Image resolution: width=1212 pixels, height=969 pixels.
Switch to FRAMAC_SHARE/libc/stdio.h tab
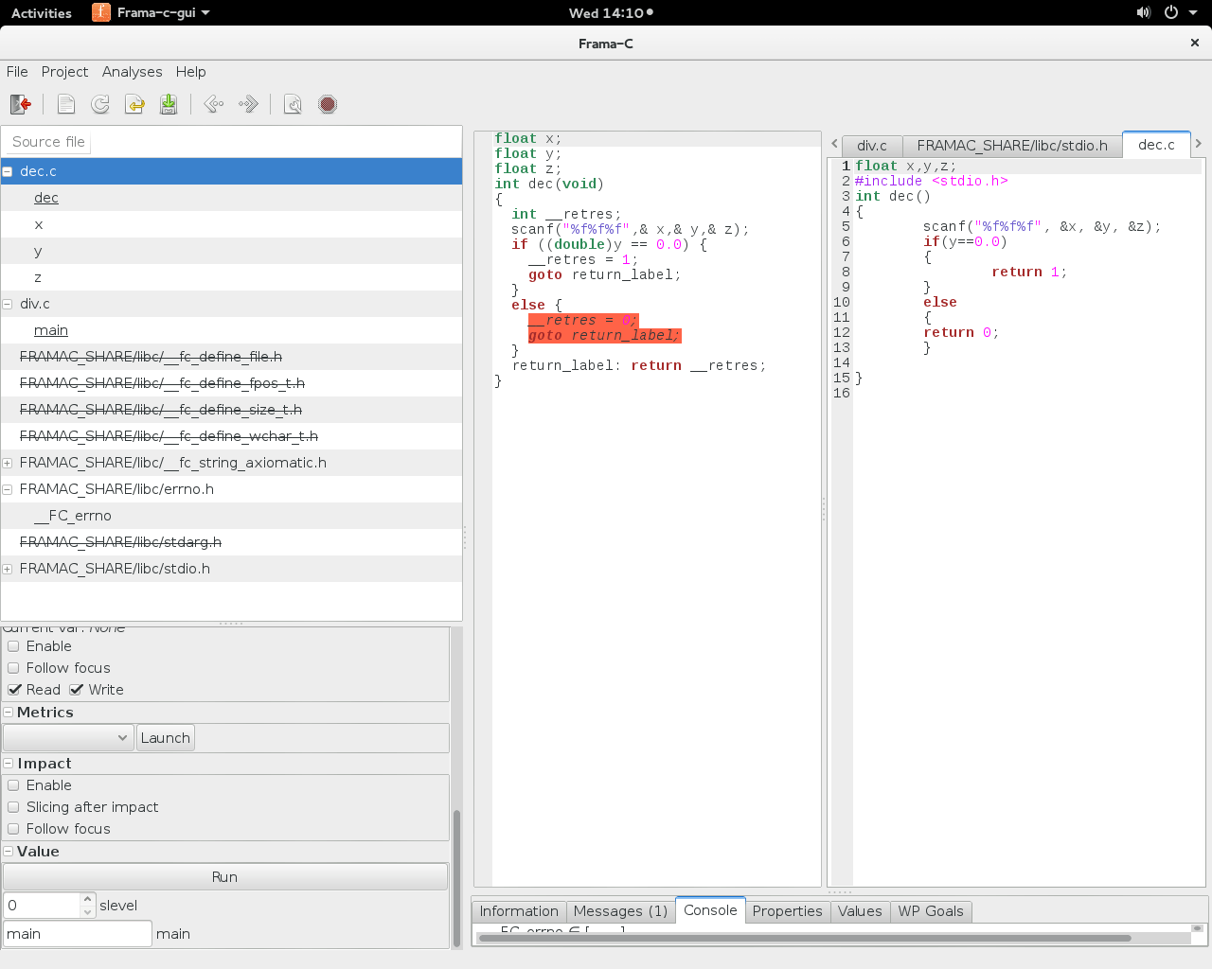pyautogui.click(x=1012, y=146)
